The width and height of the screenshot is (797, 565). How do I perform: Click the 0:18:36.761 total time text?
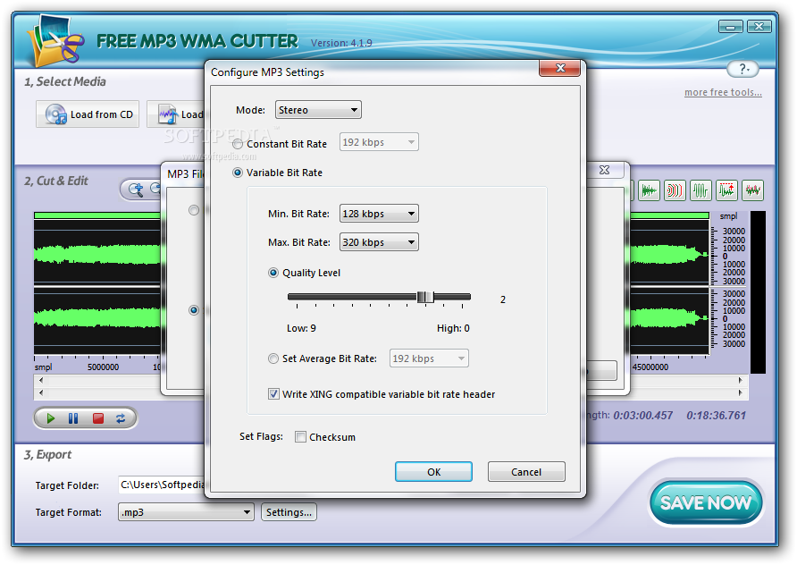point(717,416)
